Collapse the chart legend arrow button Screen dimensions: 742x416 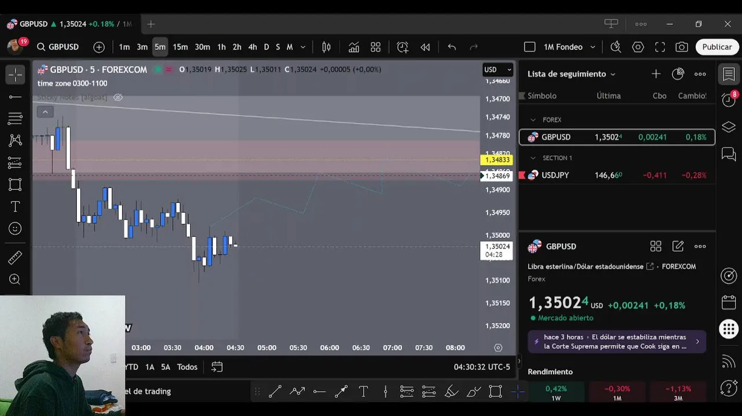(x=45, y=112)
